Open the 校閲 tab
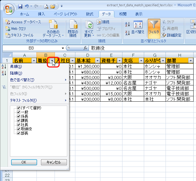The image size is (196, 181). (x=123, y=14)
